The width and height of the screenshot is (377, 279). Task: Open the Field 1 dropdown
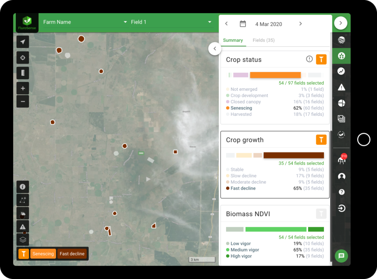171,22
